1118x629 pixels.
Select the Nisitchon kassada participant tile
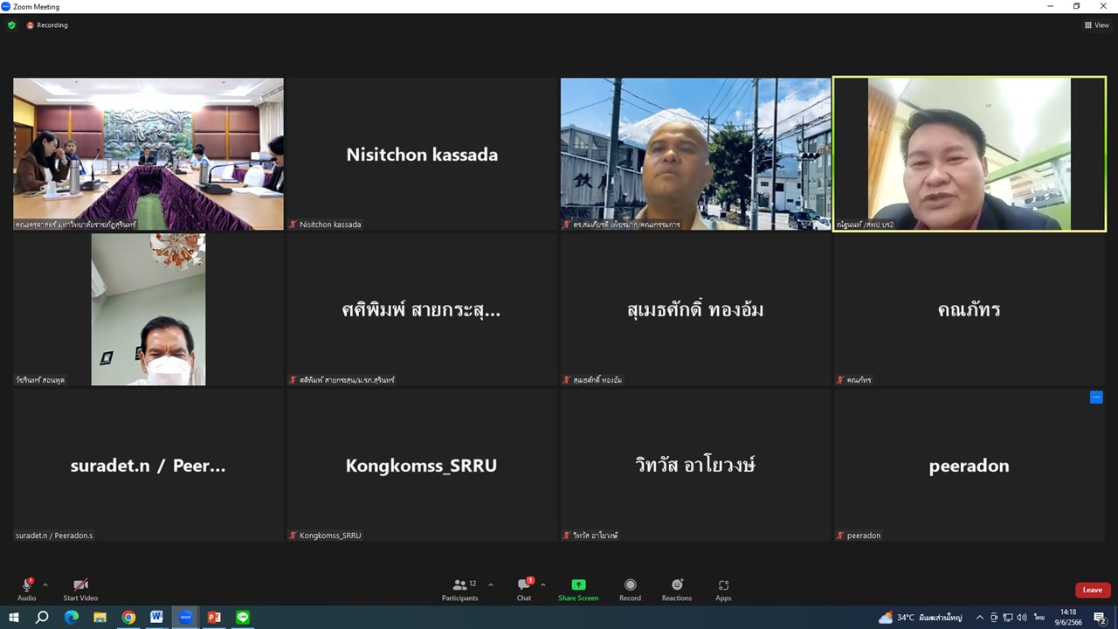(422, 154)
